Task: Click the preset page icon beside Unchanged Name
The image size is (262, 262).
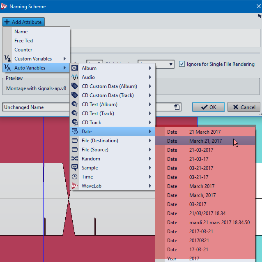Action: point(177,107)
